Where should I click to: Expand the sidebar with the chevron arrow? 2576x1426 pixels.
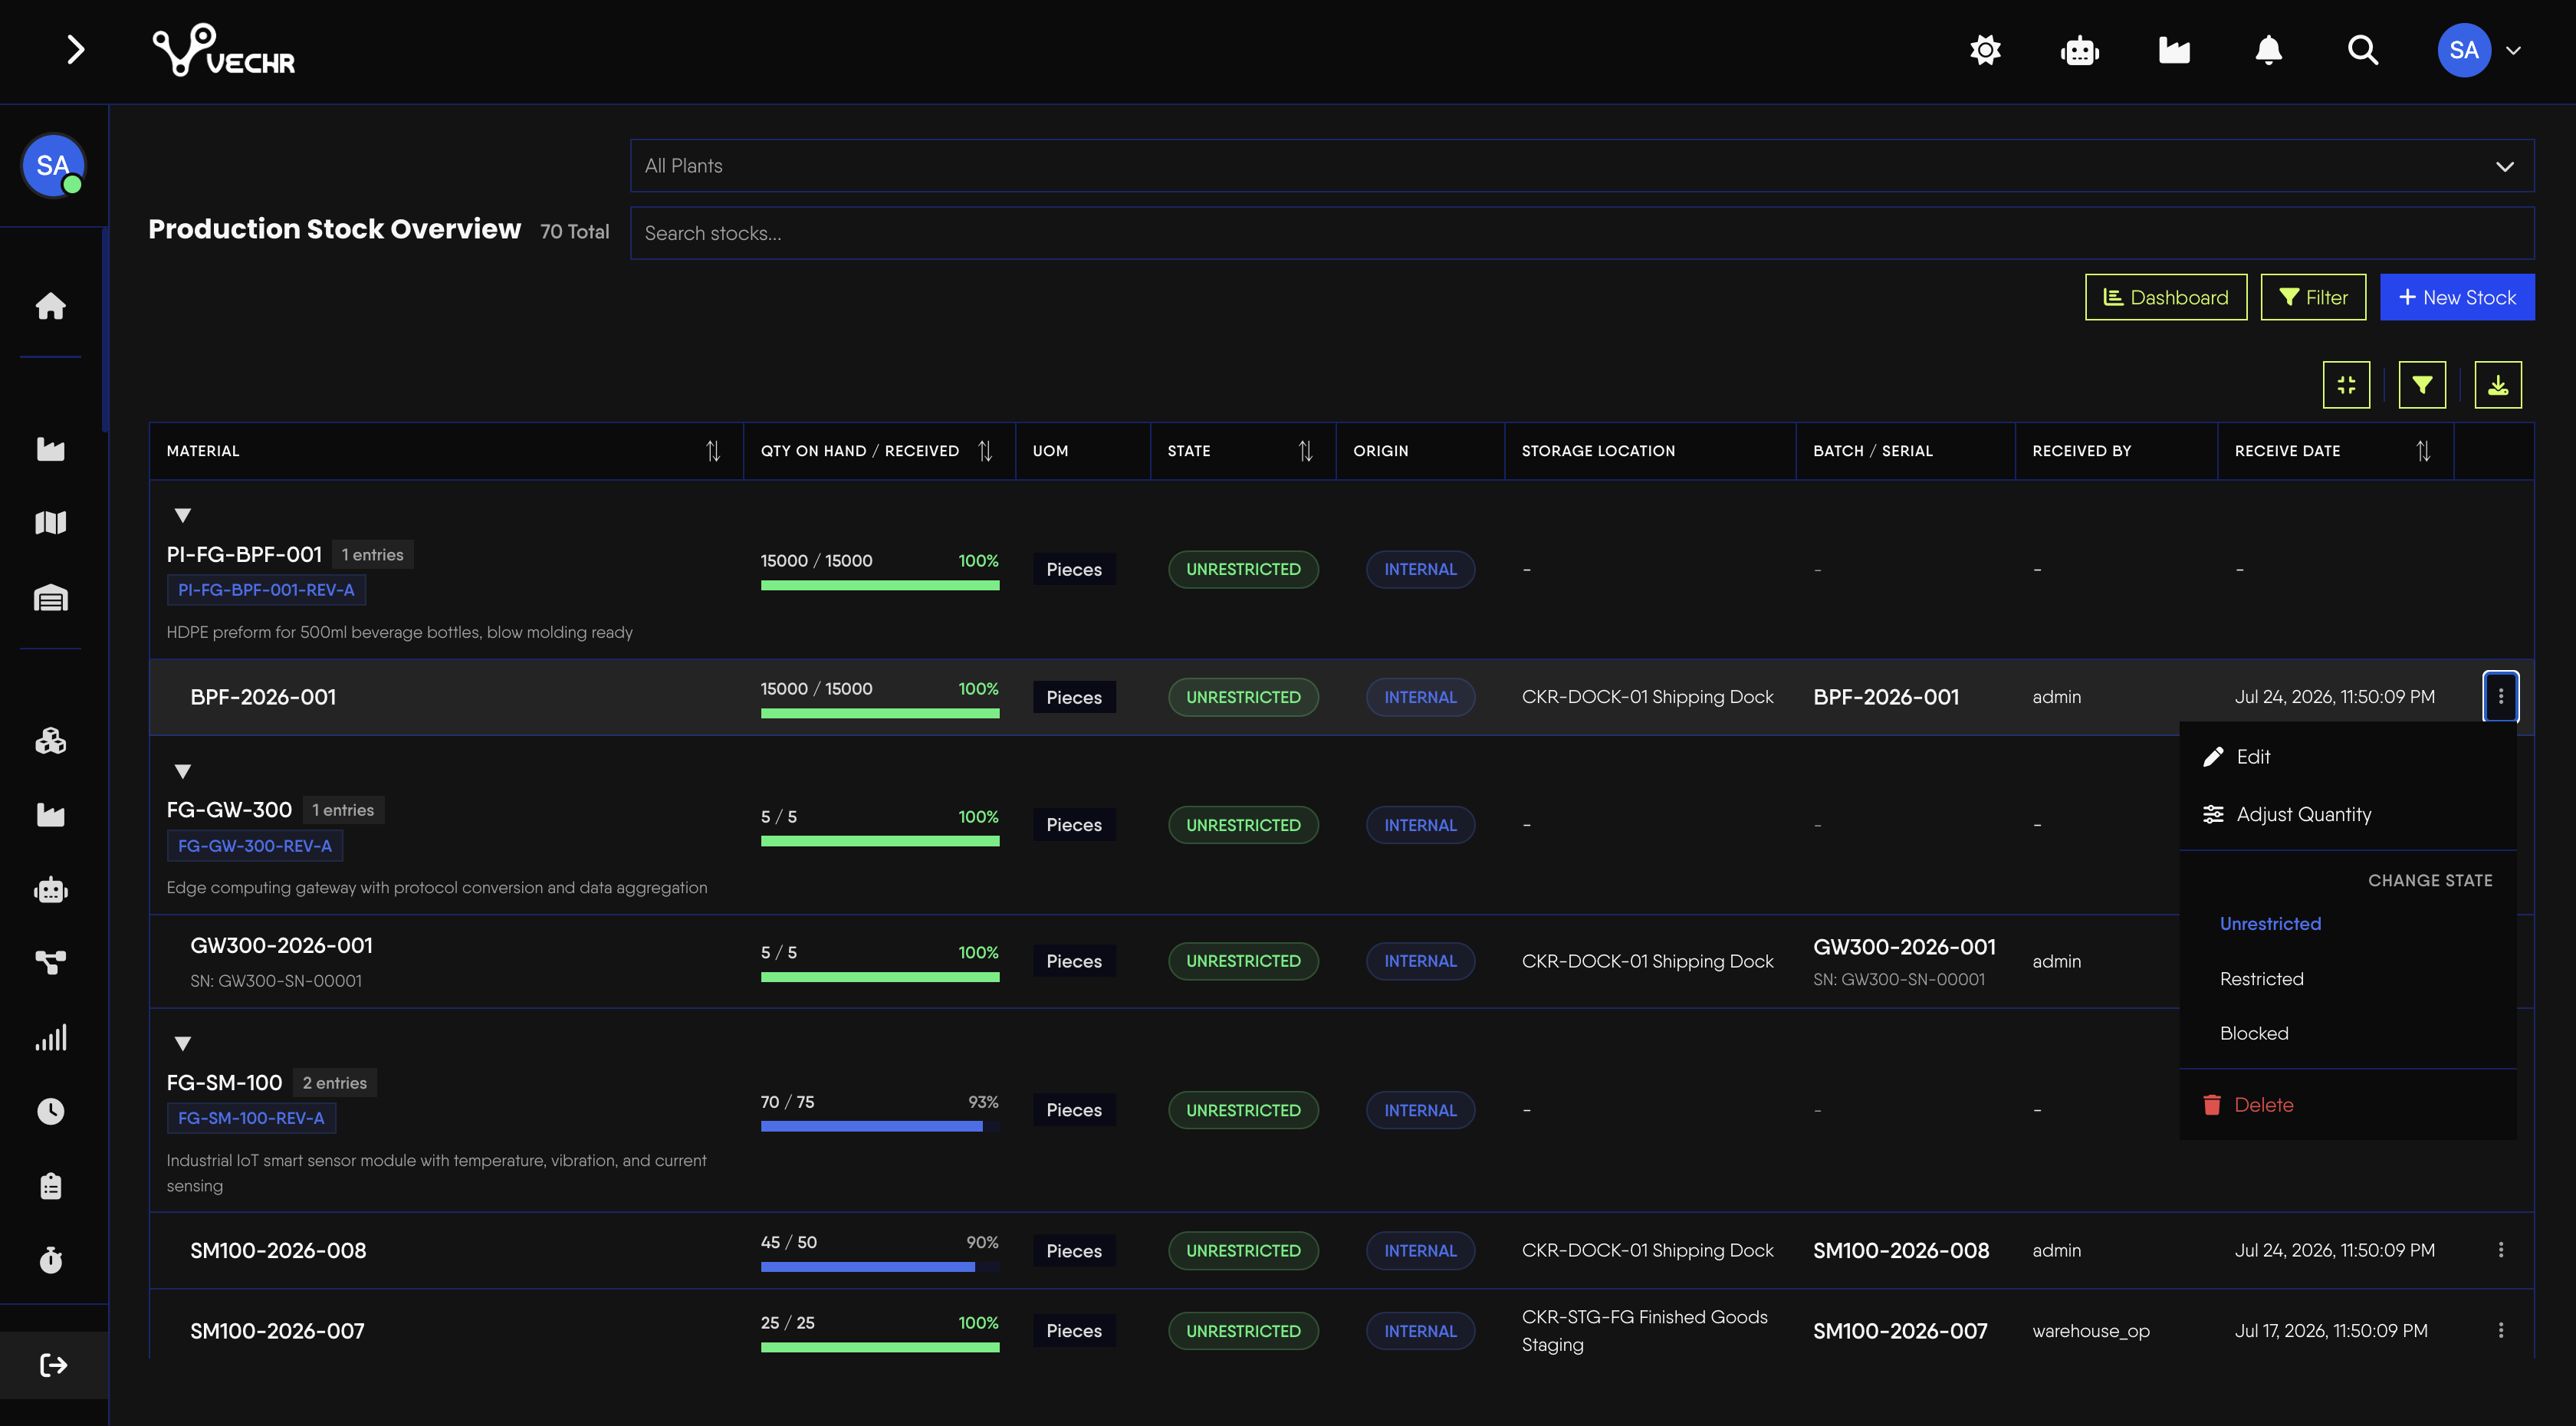coord(75,49)
